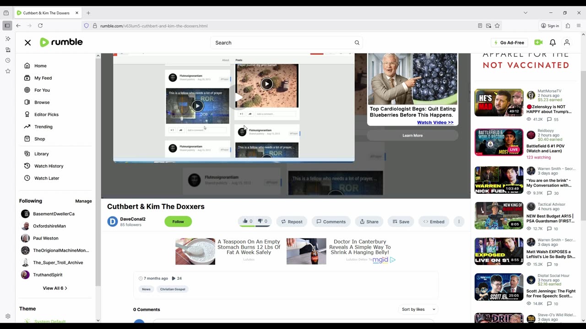The width and height of the screenshot is (586, 329).
Task: Open Best Budget AR15 video title
Action: coord(550,219)
